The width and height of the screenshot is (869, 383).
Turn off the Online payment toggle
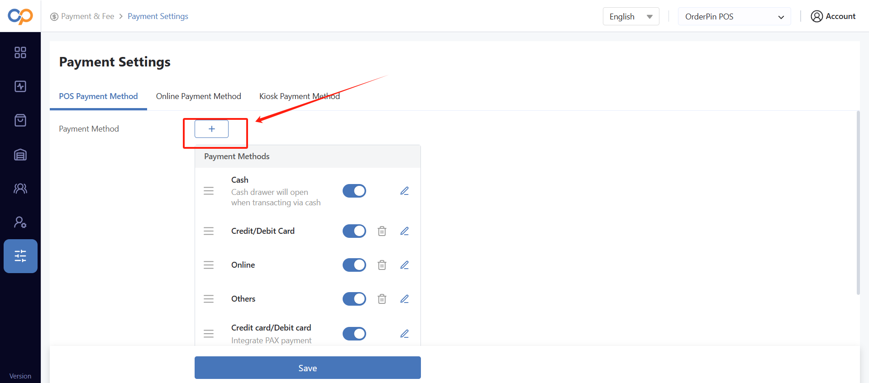click(x=354, y=265)
